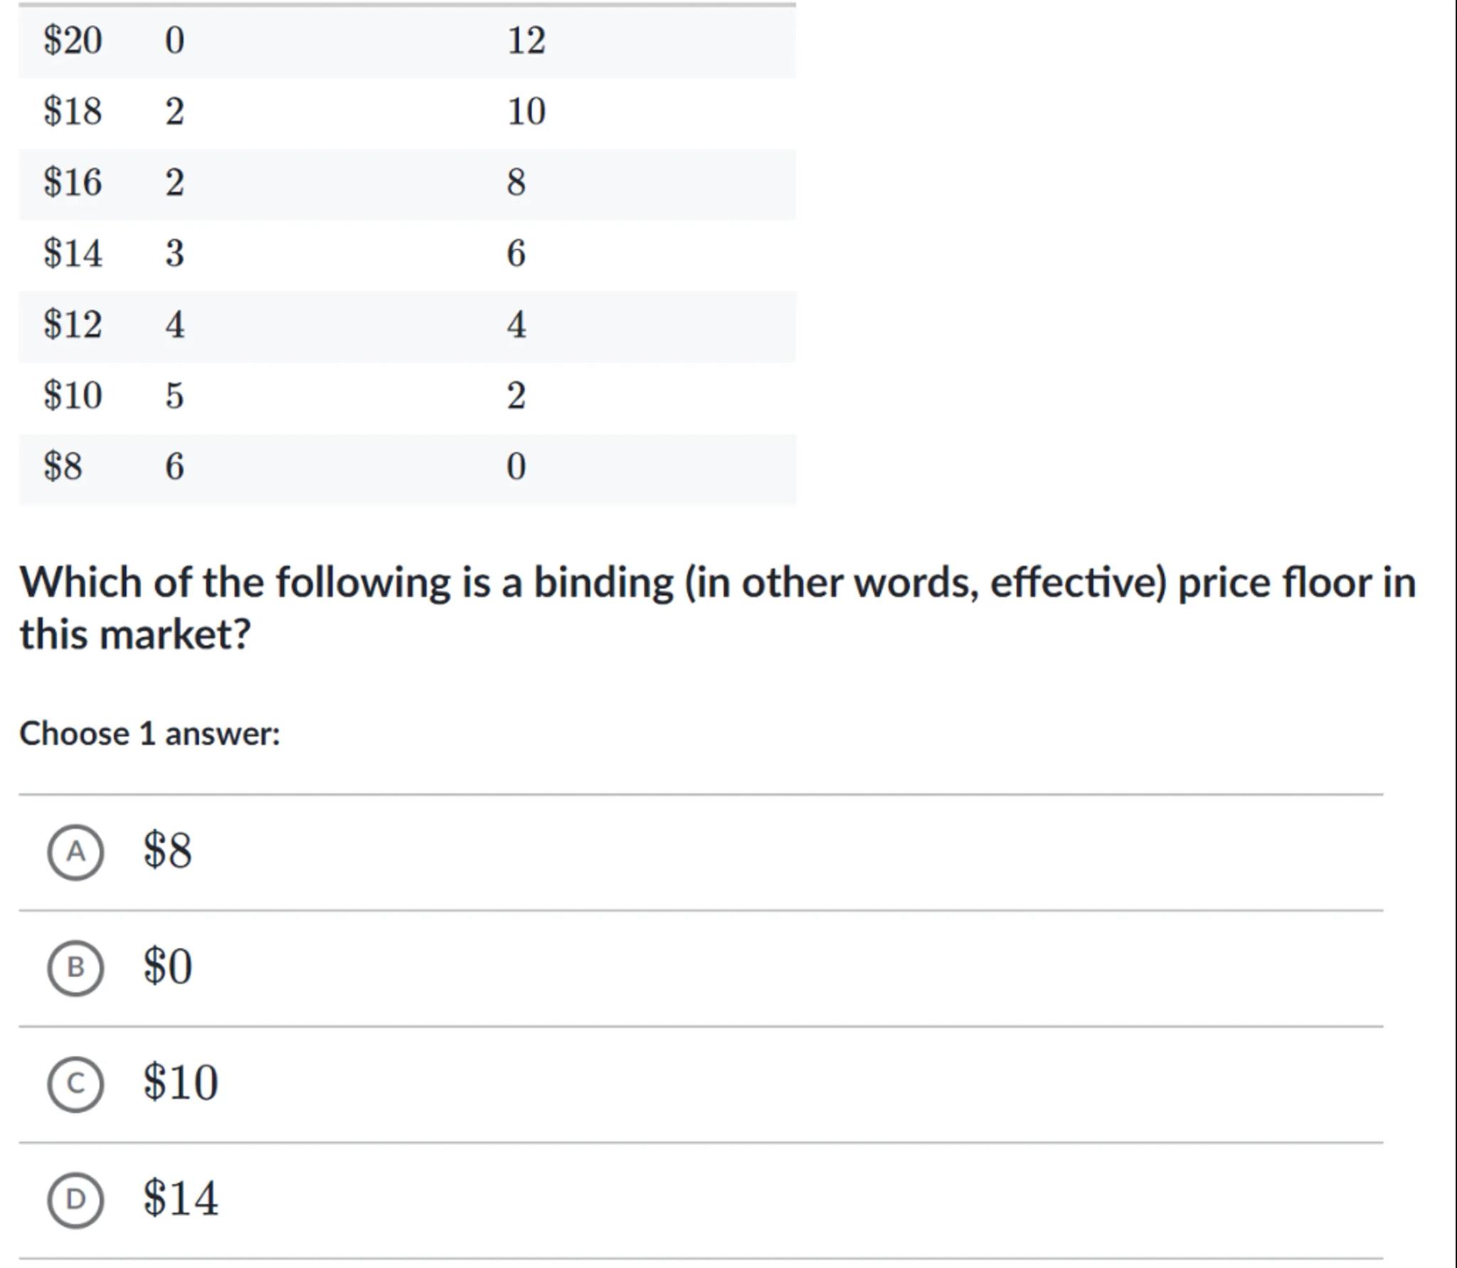The height and width of the screenshot is (1268, 1457).
Task: Click the $10 answer label text
Action: point(181,1082)
